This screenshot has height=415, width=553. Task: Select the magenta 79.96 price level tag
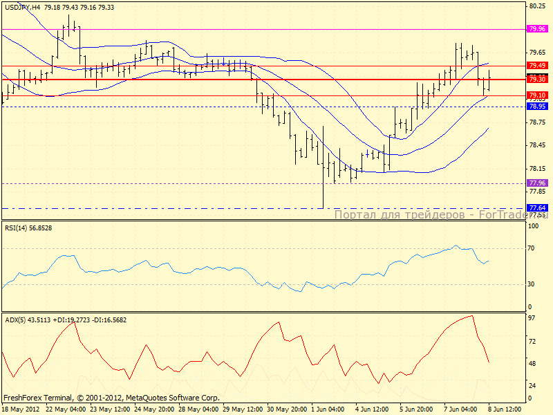pyautogui.click(x=537, y=29)
